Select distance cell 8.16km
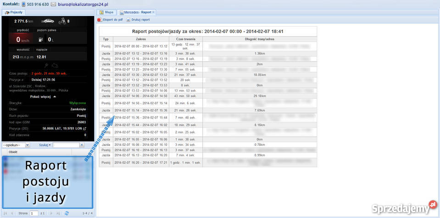This screenshot has width=440, height=218. point(260,125)
